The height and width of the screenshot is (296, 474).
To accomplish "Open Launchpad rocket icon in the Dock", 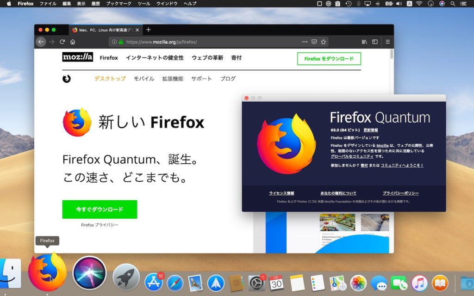I will pyautogui.click(x=126, y=277).
